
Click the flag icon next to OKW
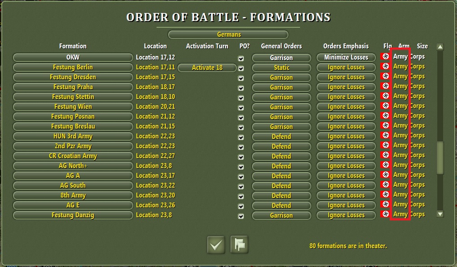[385, 58]
